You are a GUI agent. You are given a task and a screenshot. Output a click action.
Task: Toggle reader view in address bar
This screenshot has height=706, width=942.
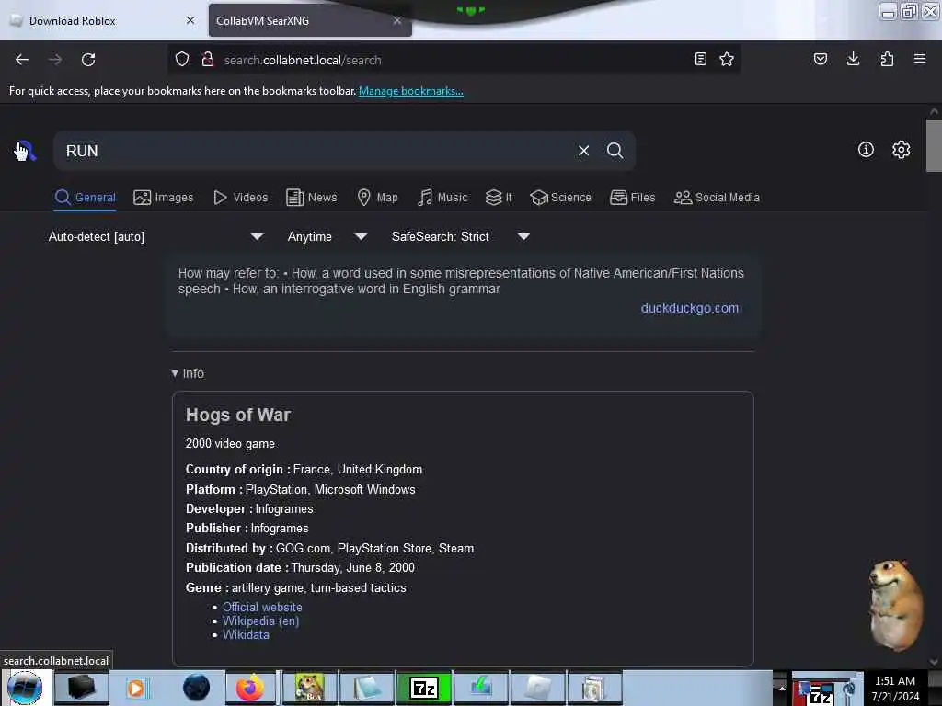pyautogui.click(x=700, y=60)
